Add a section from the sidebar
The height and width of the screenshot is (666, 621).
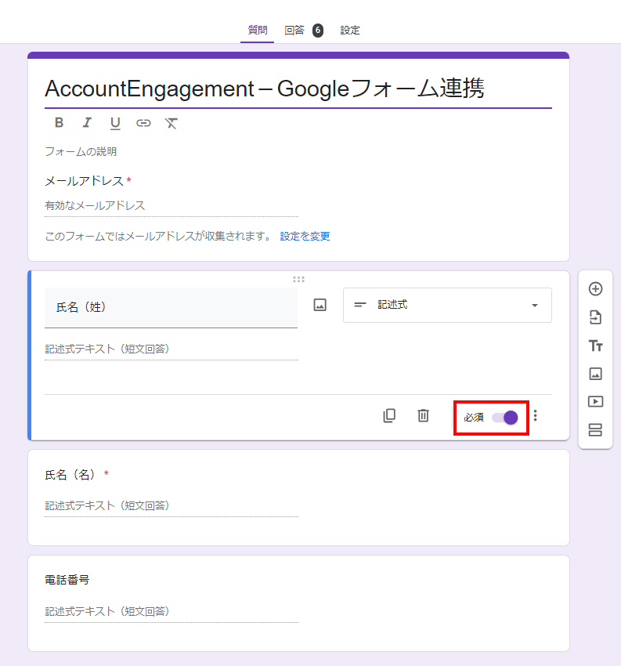595,430
